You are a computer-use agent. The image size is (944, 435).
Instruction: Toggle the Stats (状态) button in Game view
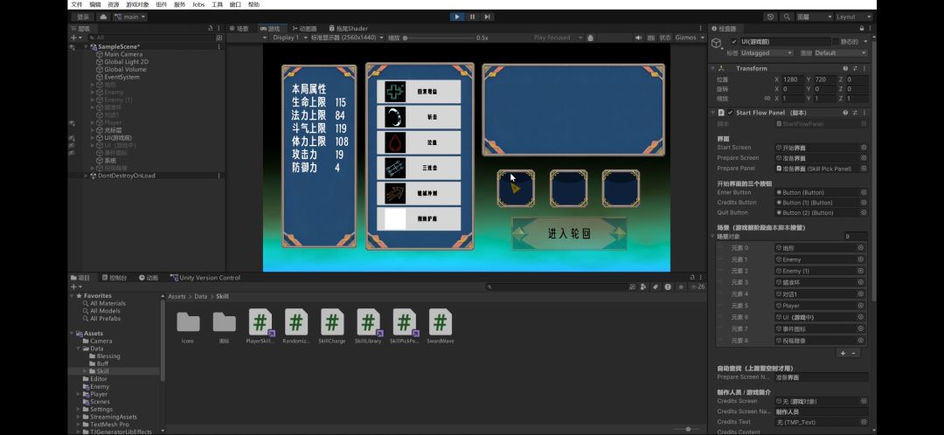tap(664, 38)
